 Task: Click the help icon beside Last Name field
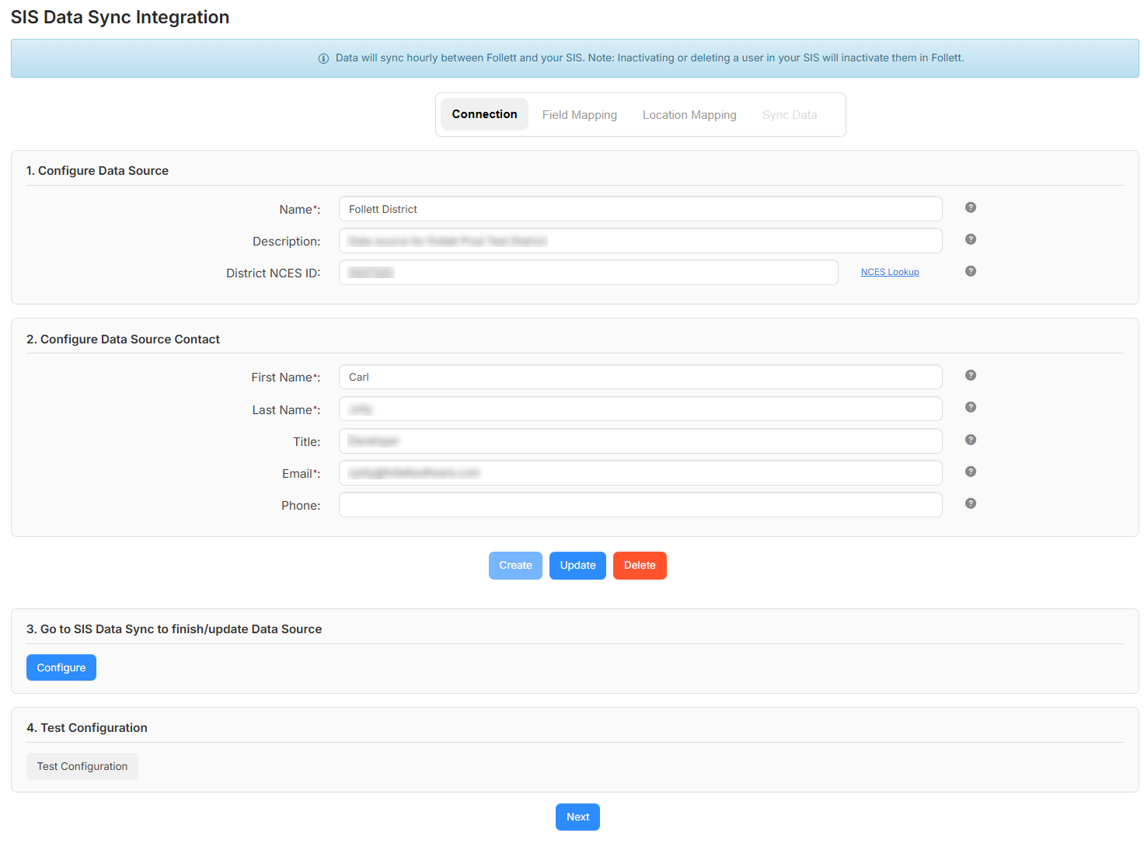coord(971,407)
